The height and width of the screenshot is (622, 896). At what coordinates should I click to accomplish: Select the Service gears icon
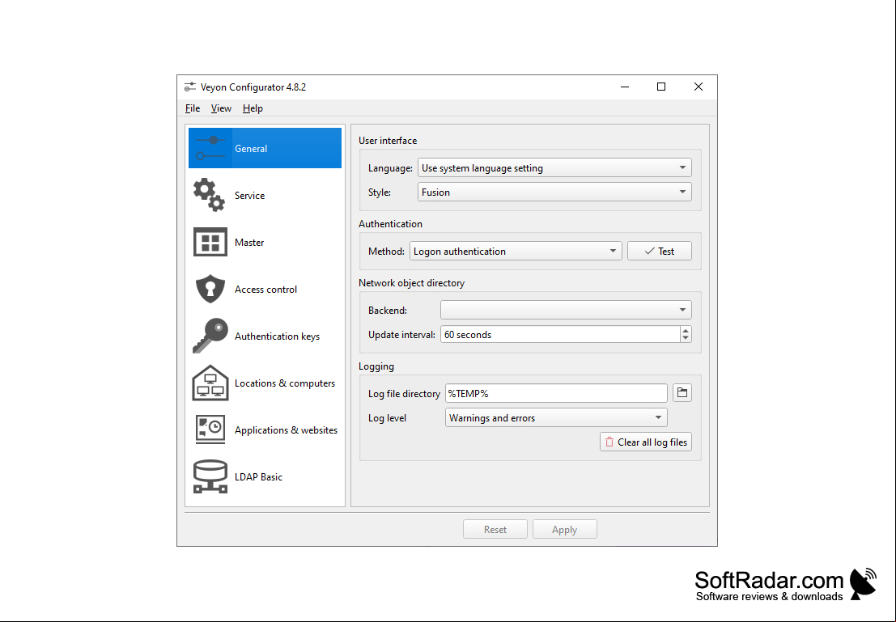click(209, 196)
